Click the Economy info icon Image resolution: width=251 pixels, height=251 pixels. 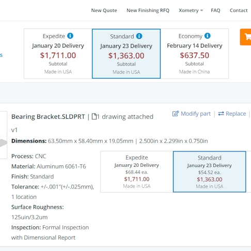[x=208, y=36]
